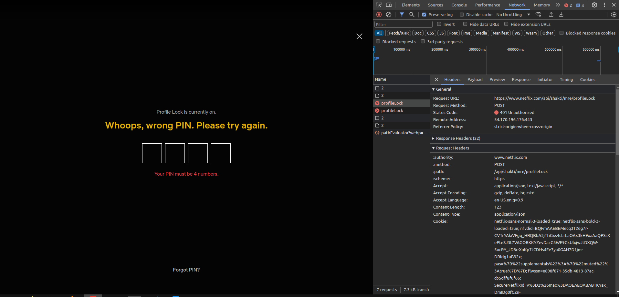Filter requests by CSS type
The width and height of the screenshot is (619, 297).
[430, 33]
